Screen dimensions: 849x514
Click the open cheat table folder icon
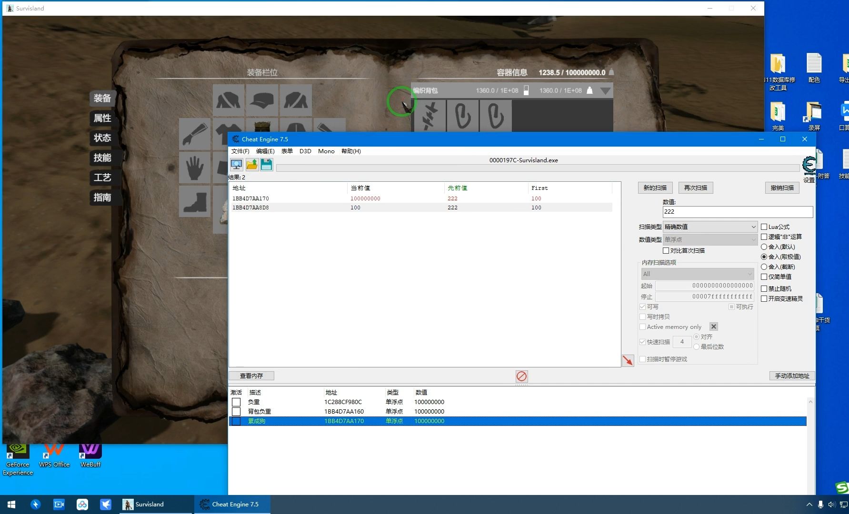tap(252, 165)
